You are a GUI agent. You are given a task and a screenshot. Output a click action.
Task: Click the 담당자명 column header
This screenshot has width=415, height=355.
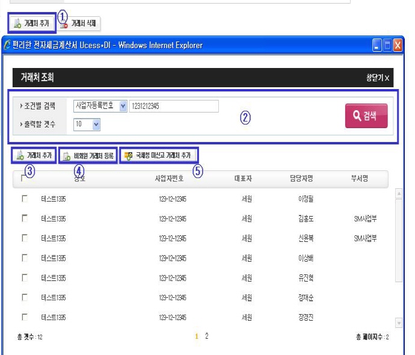[x=301, y=179]
